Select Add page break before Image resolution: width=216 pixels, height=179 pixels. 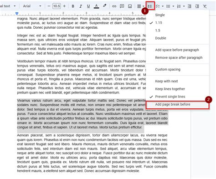point(177,105)
